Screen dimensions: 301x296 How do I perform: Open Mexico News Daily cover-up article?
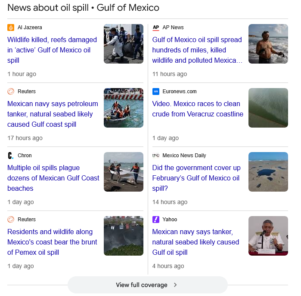pyautogui.click(x=196, y=178)
